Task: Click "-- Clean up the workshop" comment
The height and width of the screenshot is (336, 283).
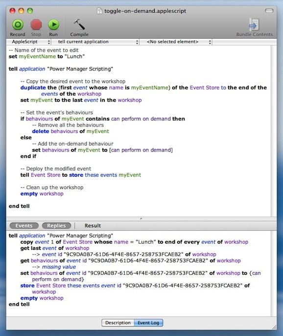Action: [x=52, y=187]
